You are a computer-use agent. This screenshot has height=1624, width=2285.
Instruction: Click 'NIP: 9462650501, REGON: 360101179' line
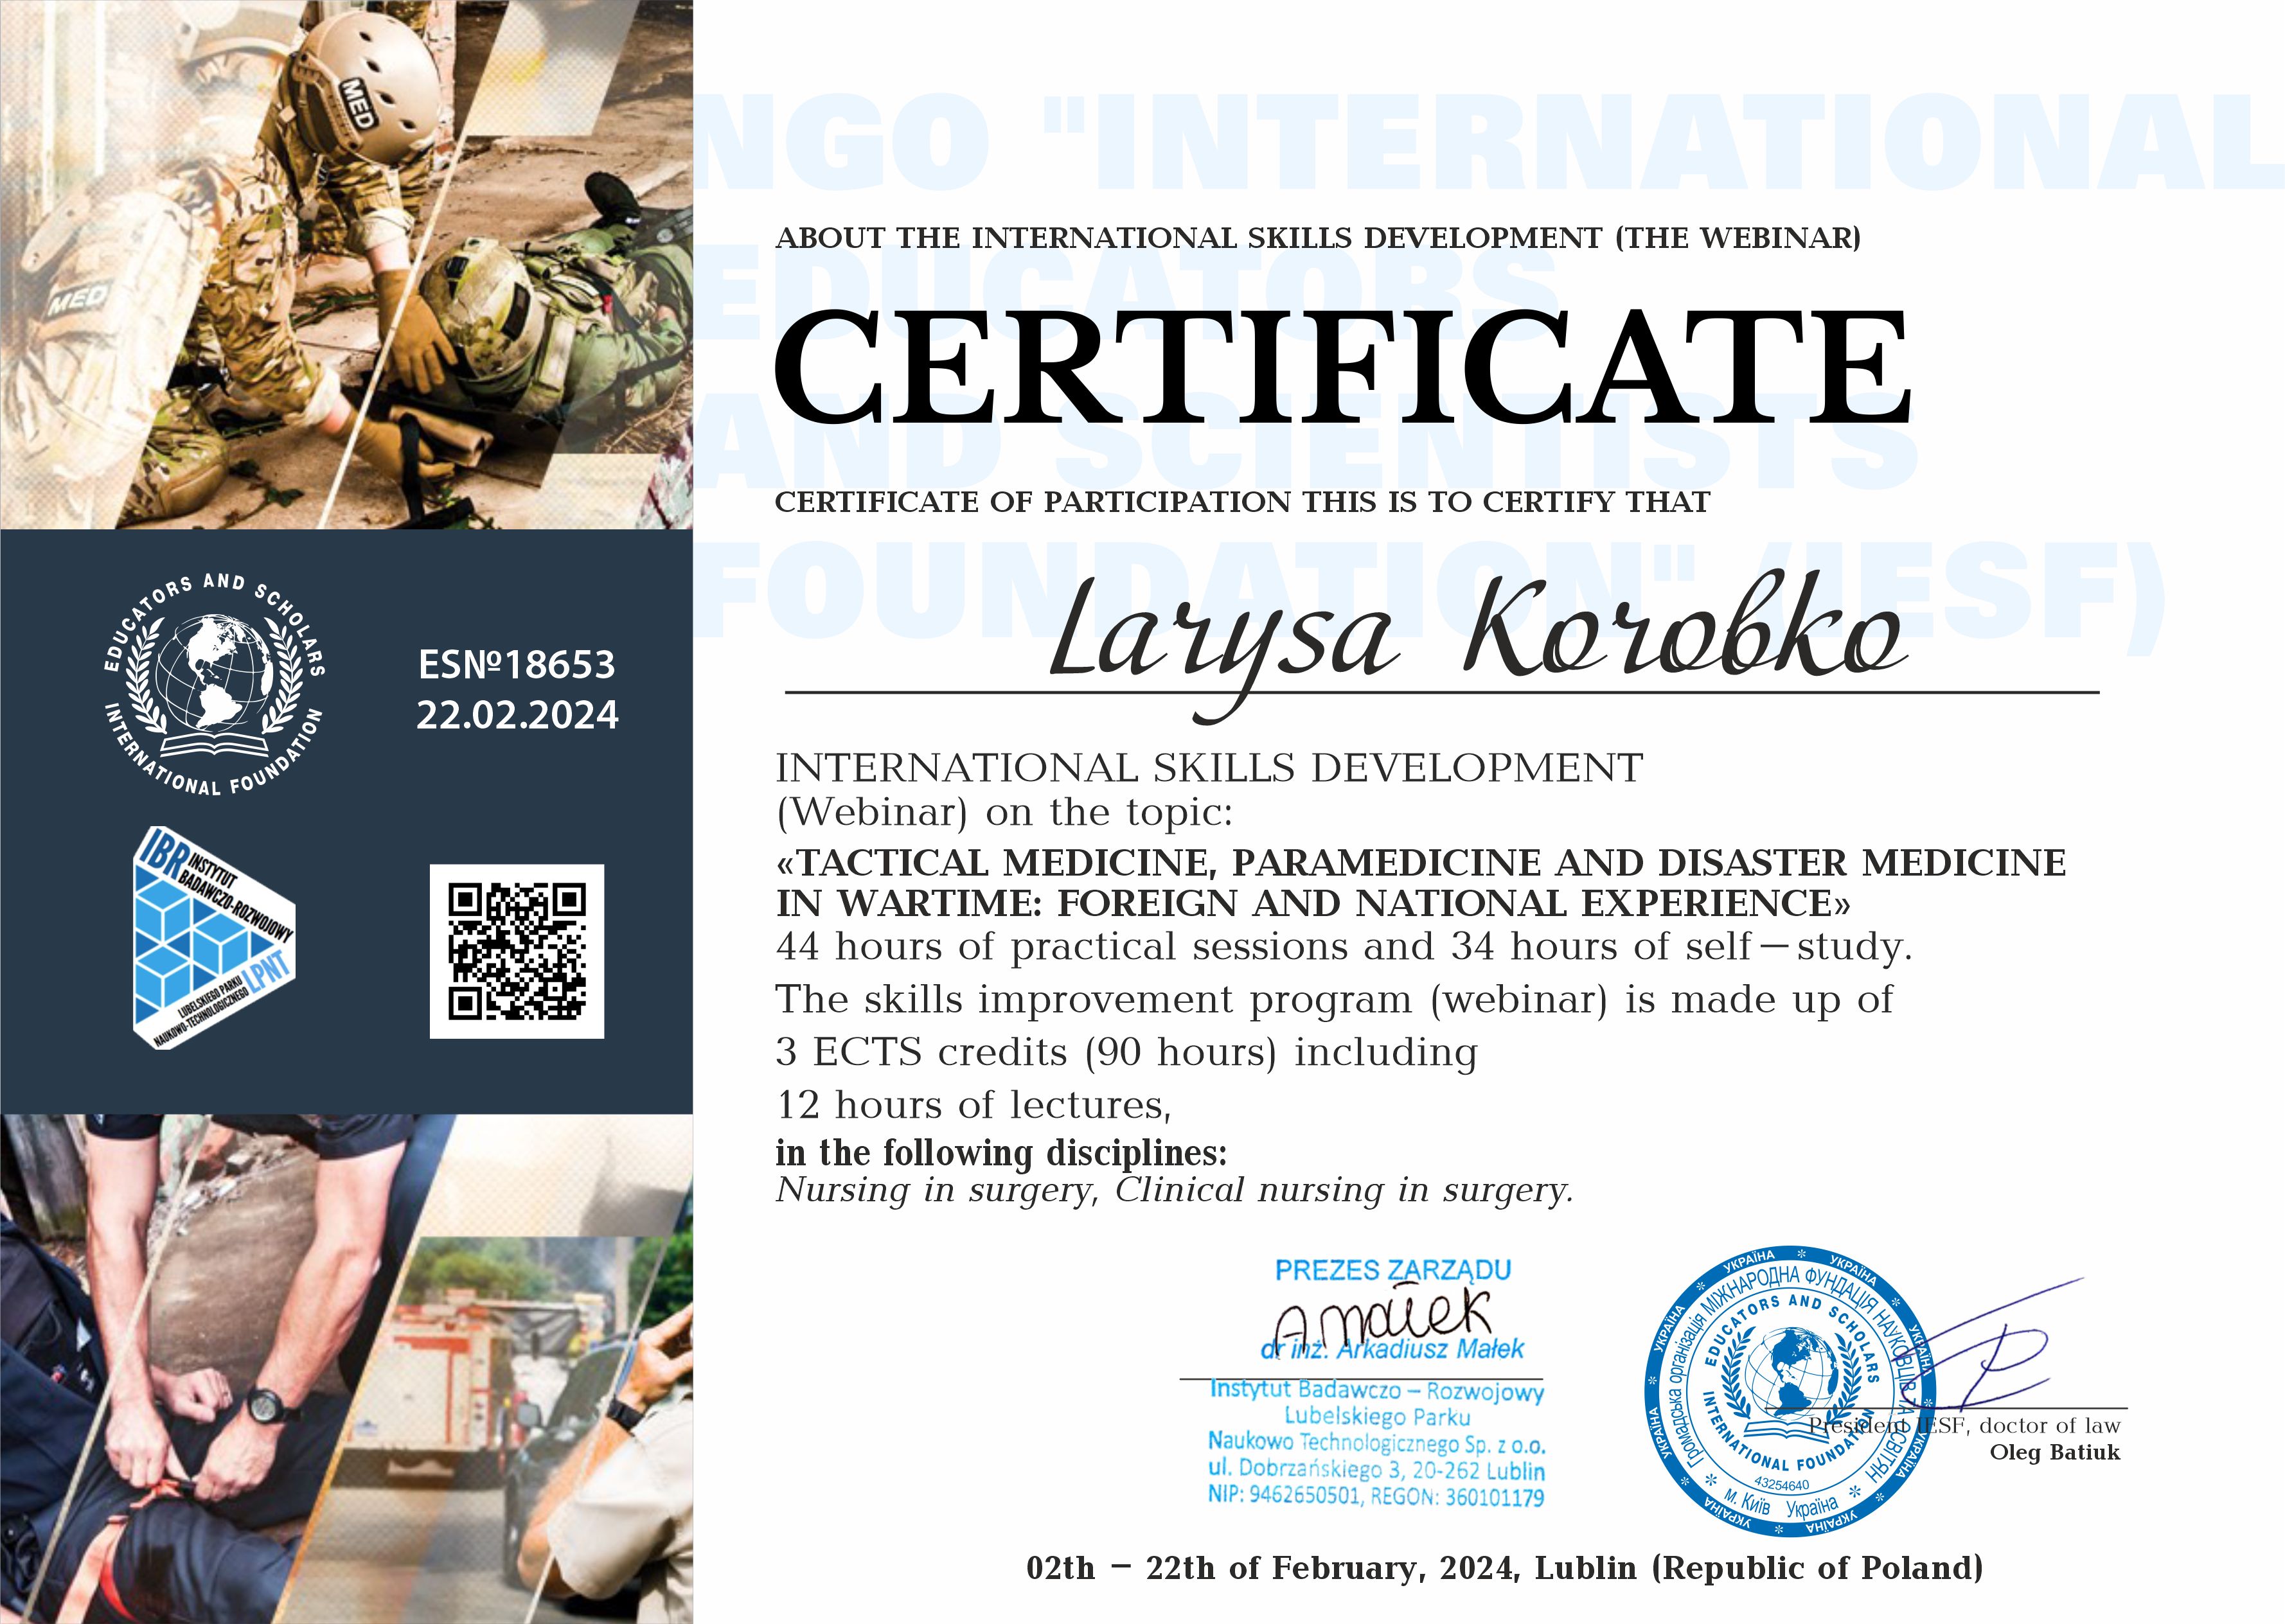1377,1497
